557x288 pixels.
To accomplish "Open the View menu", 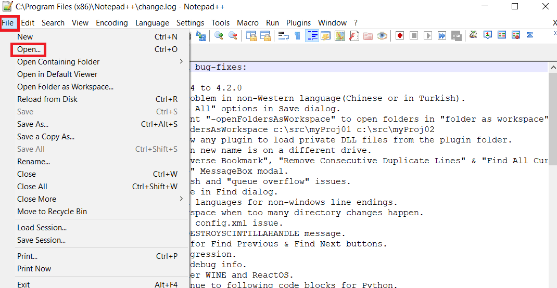I will point(80,23).
